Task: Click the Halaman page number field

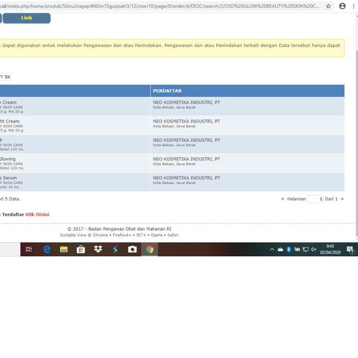Action: 316,199
